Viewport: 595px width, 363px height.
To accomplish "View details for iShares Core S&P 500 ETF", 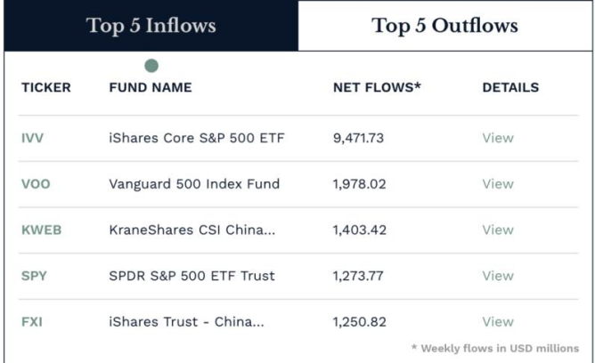I will coord(497,138).
